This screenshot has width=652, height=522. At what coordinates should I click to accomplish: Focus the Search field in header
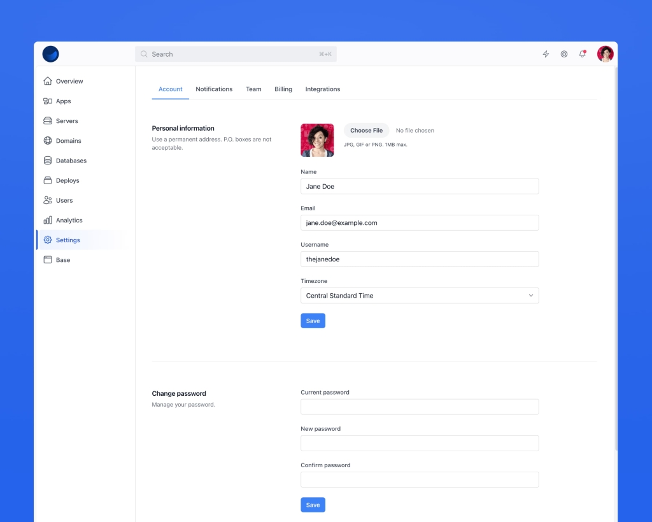(x=236, y=54)
